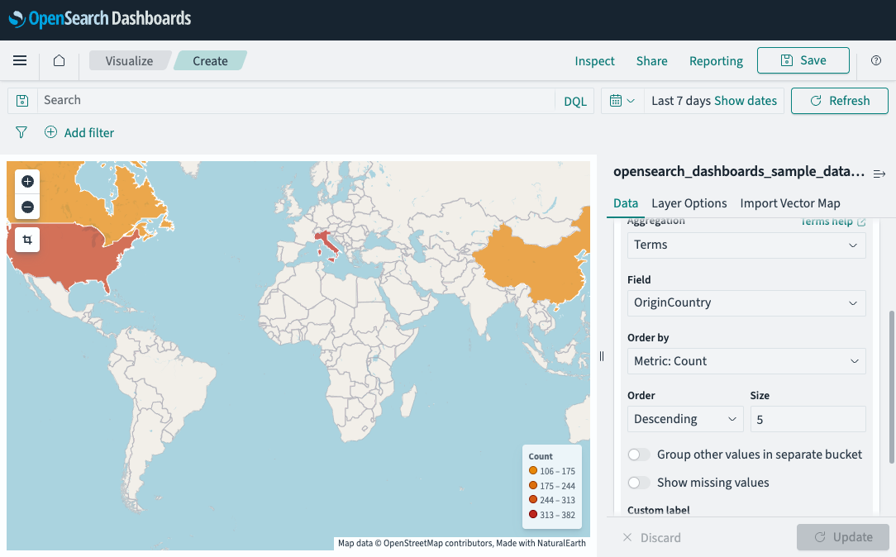
Task: Click legend swatch 175 – 244
Action: pyautogui.click(x=533, y=486)
